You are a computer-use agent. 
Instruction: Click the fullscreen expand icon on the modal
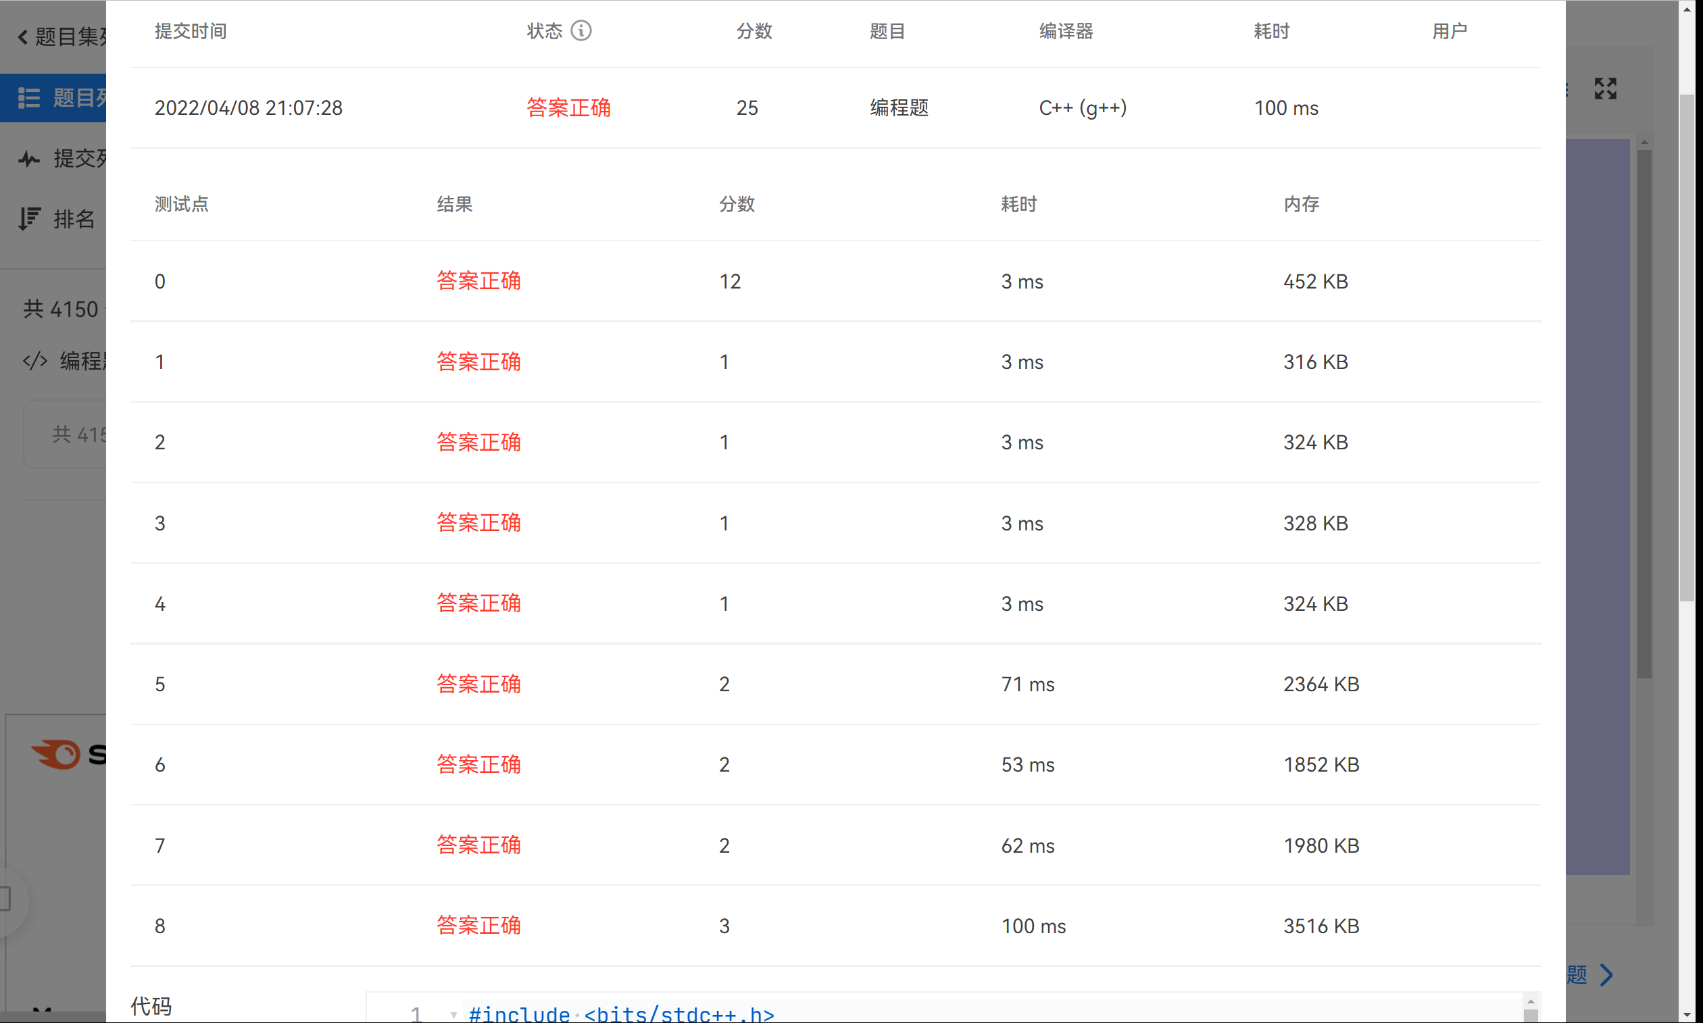1604,89
